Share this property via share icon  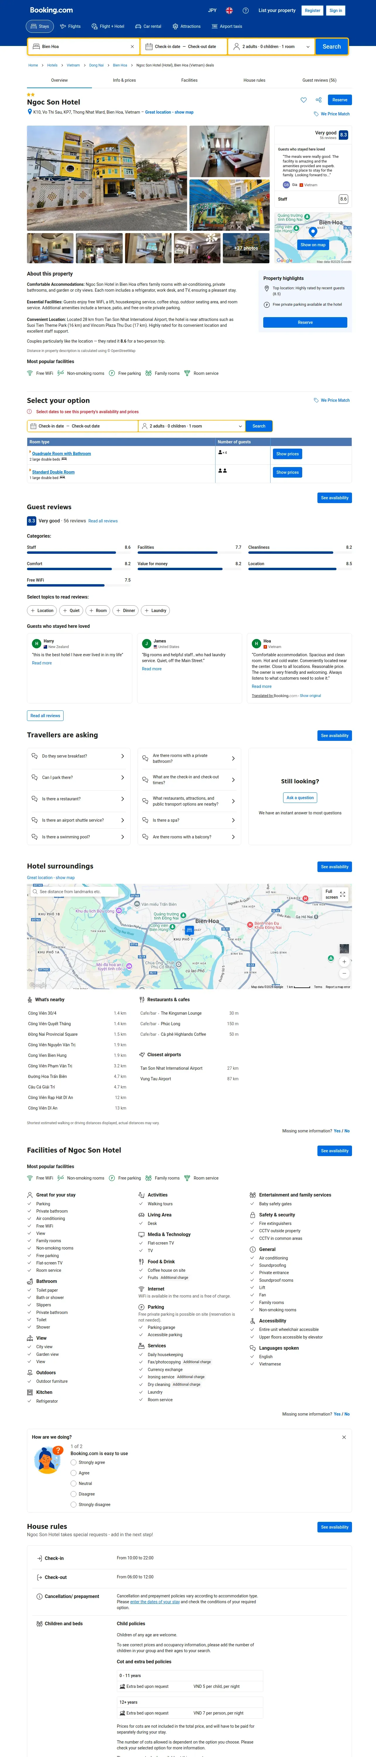[319, 100]
